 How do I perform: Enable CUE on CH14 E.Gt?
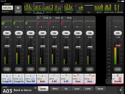[x=66, y=69]
